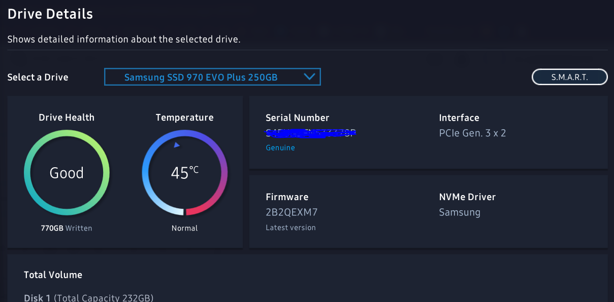
Task: Click the firmware version 2B2QEXM7
Action: pyautogui.click(x=292, y=212)
